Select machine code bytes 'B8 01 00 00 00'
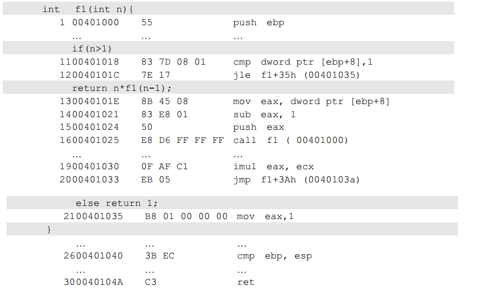The width and height of the screenshot is (480, 293). (x=186, y=216)
